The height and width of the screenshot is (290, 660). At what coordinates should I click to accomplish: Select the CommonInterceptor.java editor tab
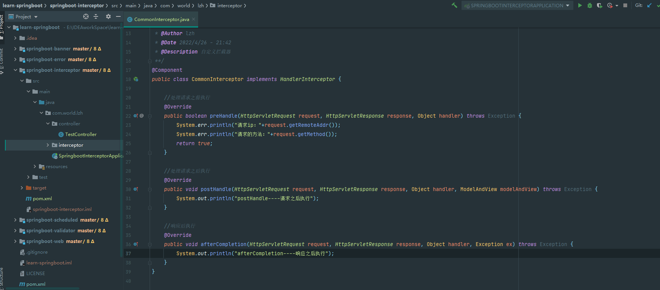[161, 19]
